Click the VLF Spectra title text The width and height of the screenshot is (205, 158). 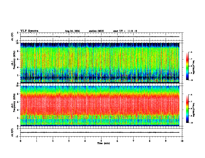29,31
